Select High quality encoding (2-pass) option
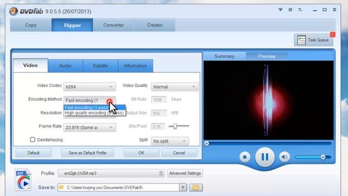Image resolution: width=348 pixels, height=196 pixels. point(94,113)
